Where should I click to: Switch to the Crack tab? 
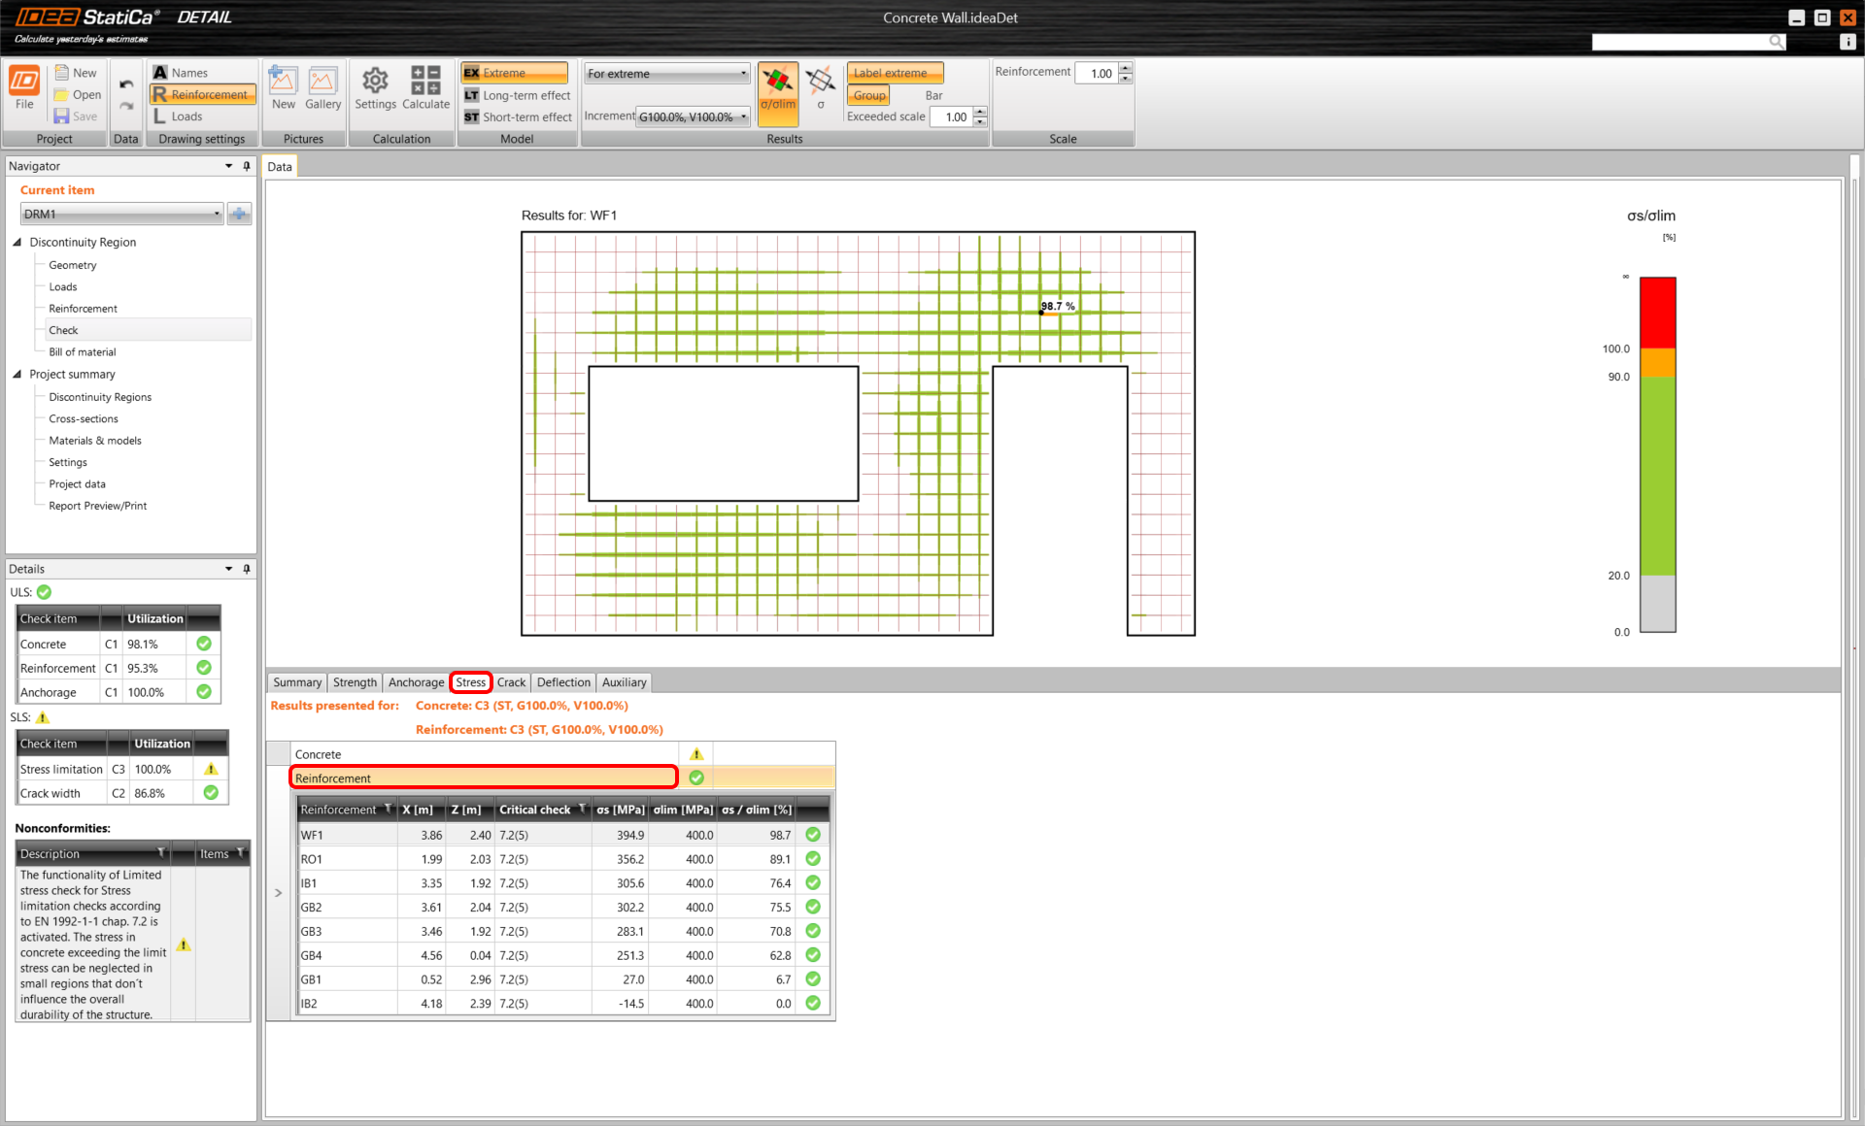[511, 682]
